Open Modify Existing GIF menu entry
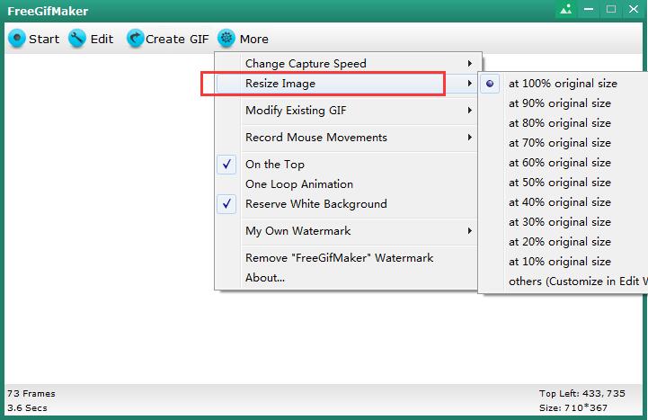 346,110
